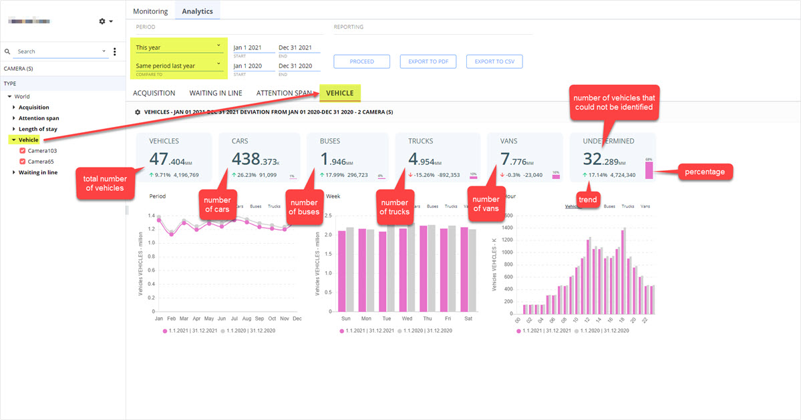
Task: Click the Search input field
Action: click(x=58, y=51)
